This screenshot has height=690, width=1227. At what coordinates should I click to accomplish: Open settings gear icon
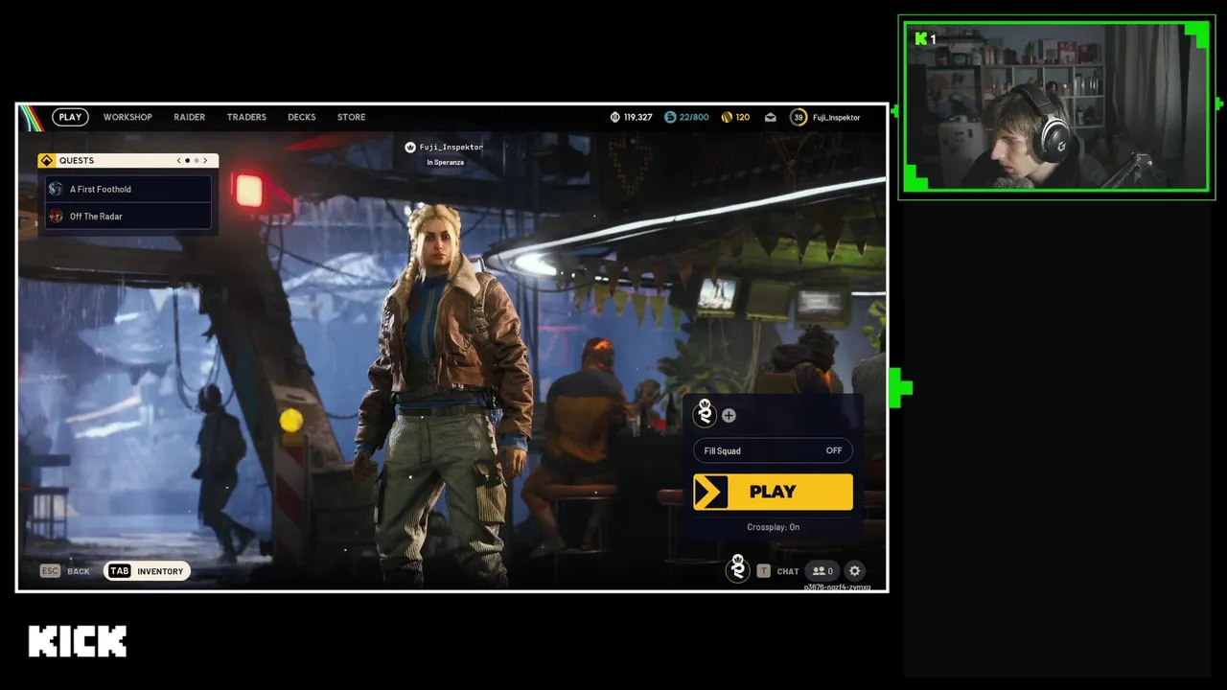pyautogui.click(x=855, y=570)
